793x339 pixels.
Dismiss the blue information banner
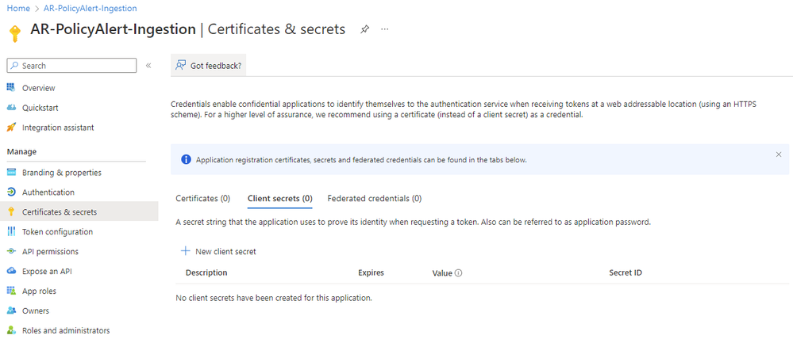coord(779,154)
